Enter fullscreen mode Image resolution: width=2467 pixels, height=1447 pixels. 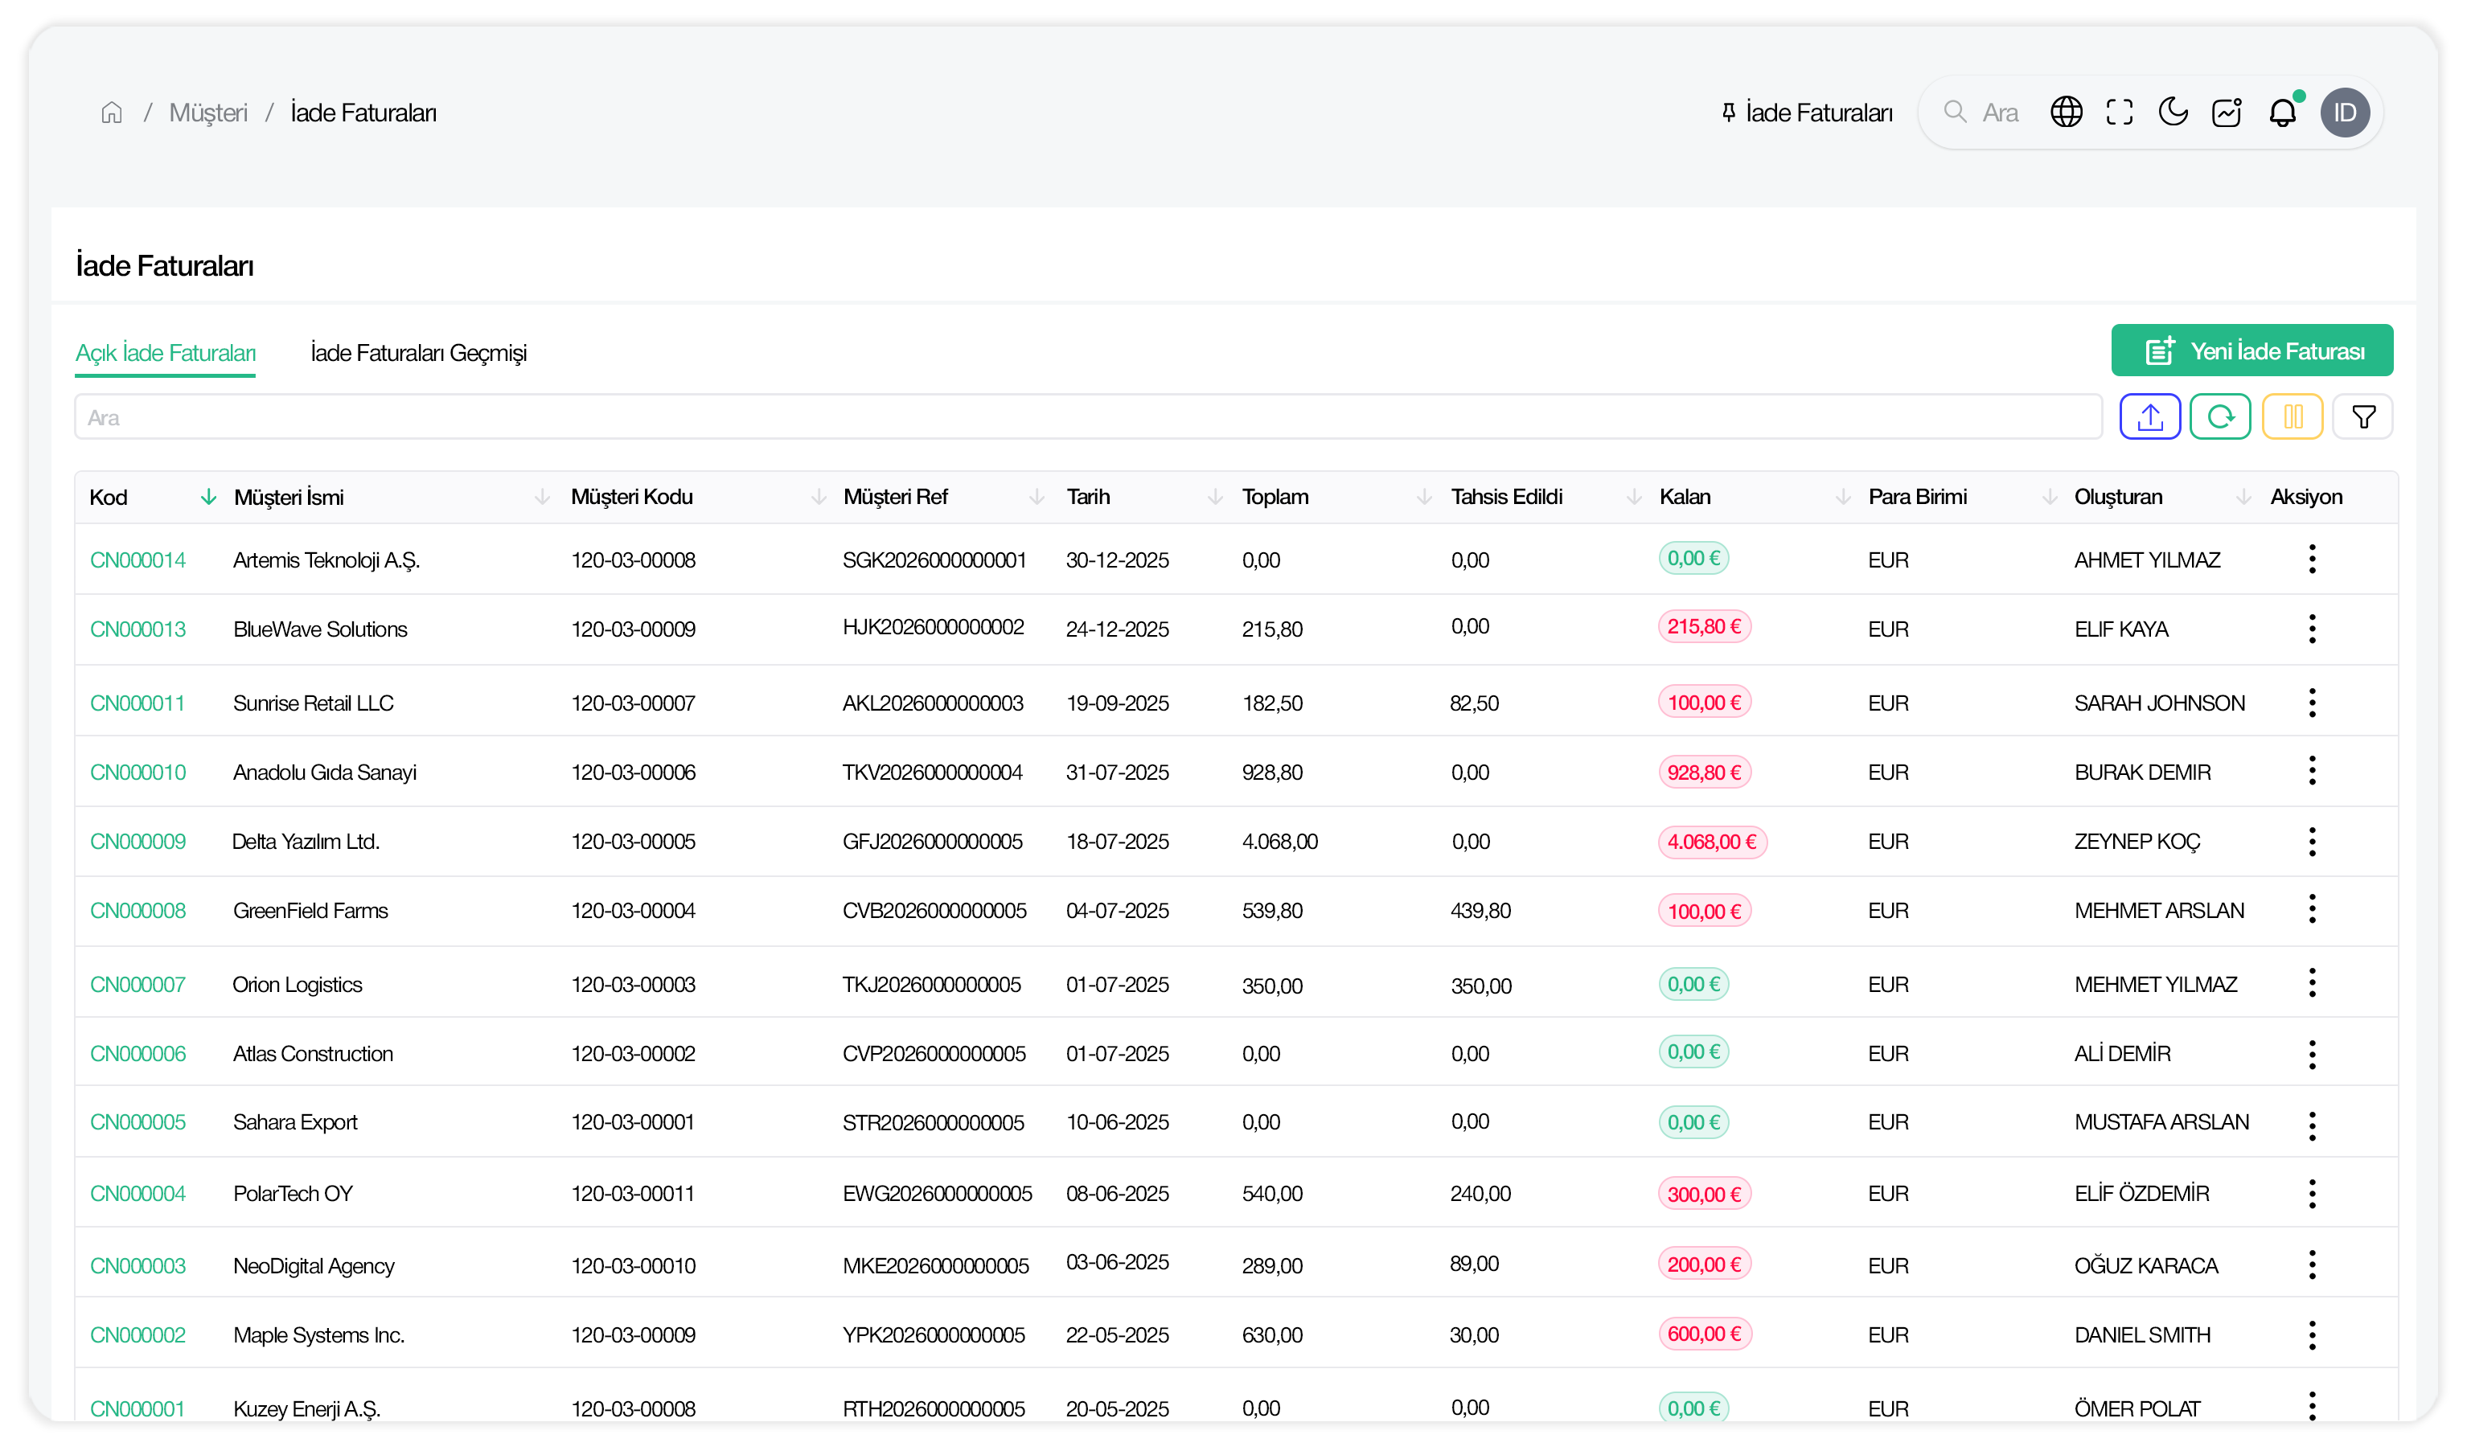point(2119,112)
